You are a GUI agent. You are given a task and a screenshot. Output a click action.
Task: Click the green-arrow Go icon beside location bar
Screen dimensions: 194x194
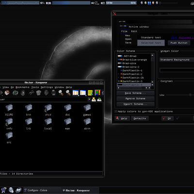pyautogui.click(x=99, y=99)
